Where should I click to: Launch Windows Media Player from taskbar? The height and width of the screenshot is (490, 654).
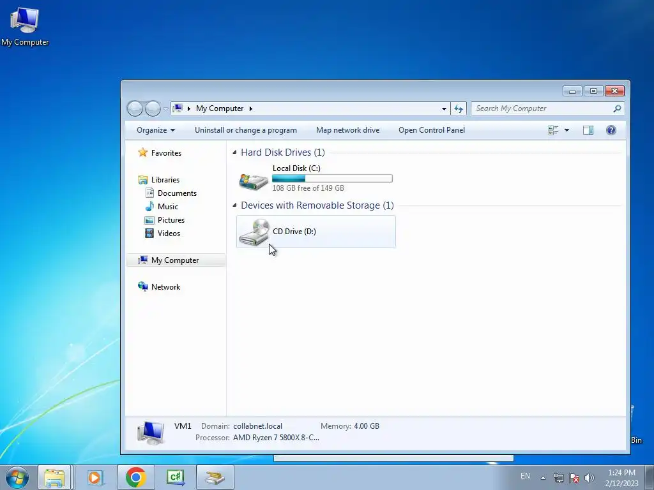95,477
